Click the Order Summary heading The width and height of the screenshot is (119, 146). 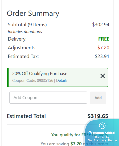[x=33, y=14]
